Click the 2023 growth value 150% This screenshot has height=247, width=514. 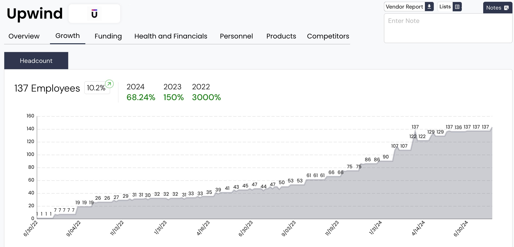coord(173,98)
